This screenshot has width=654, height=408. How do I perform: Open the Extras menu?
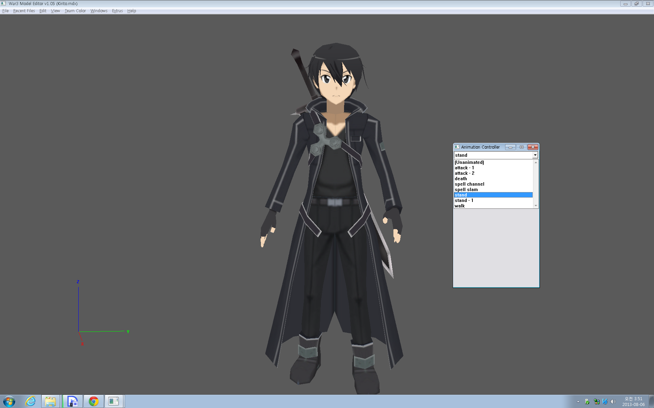coord(118,11)
